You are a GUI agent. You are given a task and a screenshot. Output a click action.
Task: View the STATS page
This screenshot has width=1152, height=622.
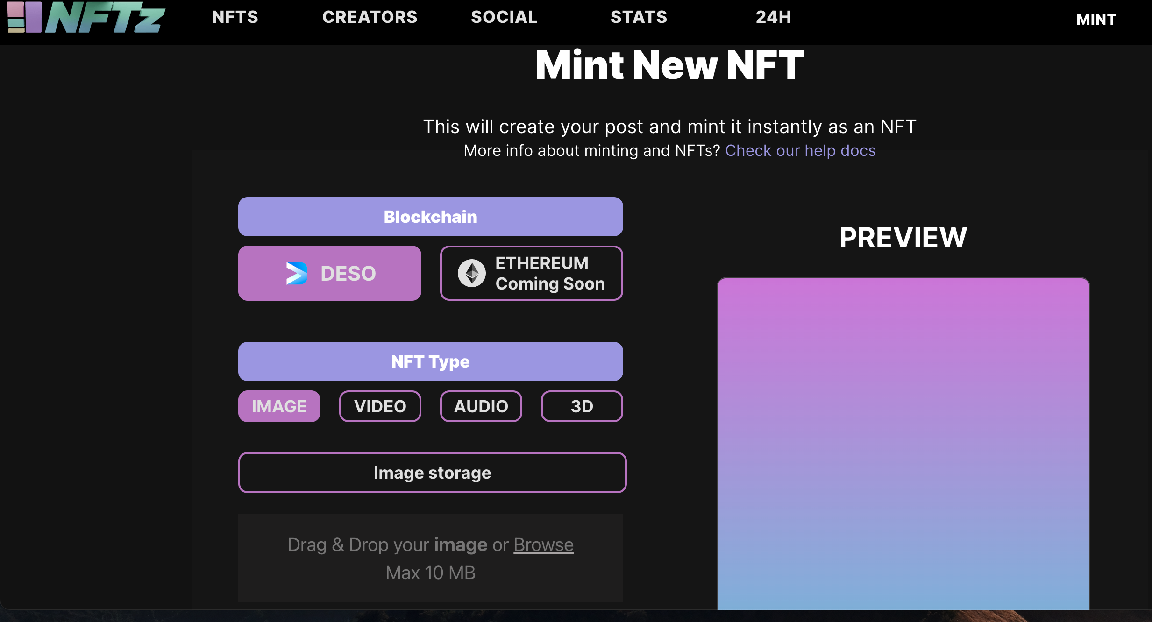point(639,17)
